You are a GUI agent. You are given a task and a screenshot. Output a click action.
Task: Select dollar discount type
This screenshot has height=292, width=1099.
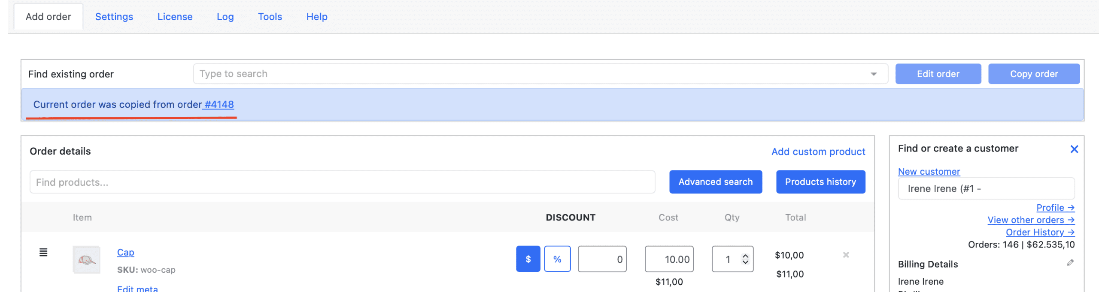click(528, 259)
